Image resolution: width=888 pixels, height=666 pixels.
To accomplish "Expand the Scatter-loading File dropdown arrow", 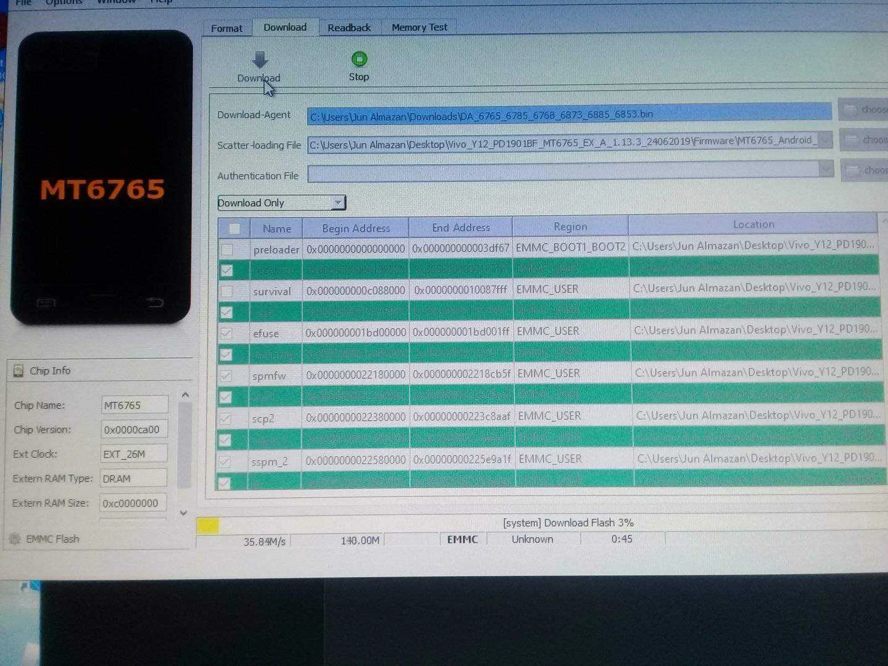I will tap(826, 140).
